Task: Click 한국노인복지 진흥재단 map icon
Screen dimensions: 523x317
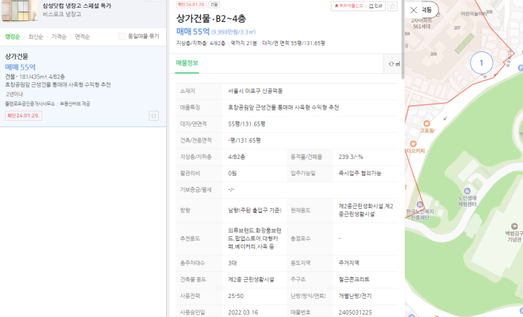Action: (420, 205)
